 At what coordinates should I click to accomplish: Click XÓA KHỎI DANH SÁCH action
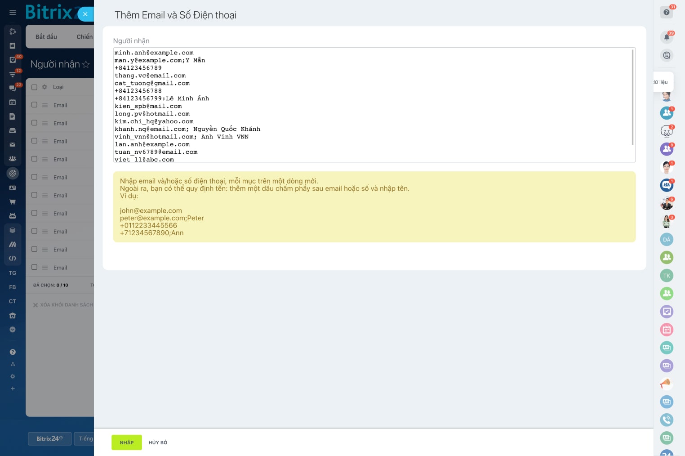pos(63,305)
